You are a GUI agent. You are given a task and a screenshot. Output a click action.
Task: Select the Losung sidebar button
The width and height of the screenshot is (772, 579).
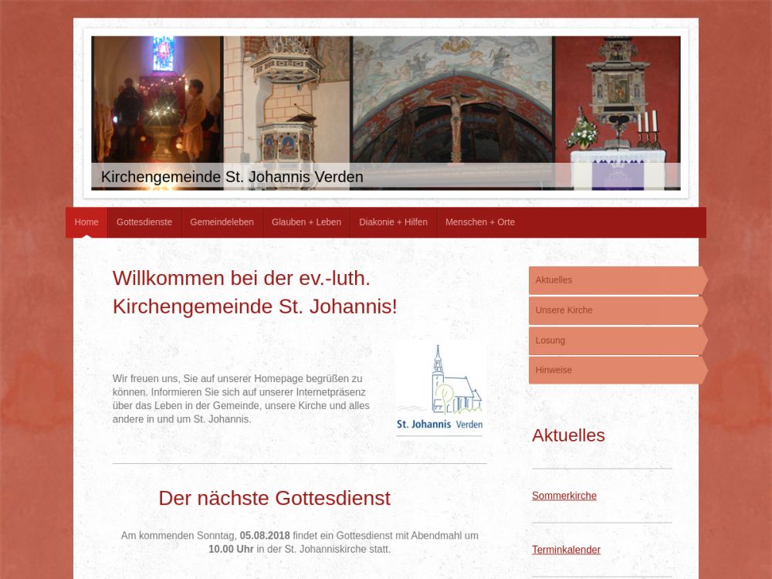615,340
